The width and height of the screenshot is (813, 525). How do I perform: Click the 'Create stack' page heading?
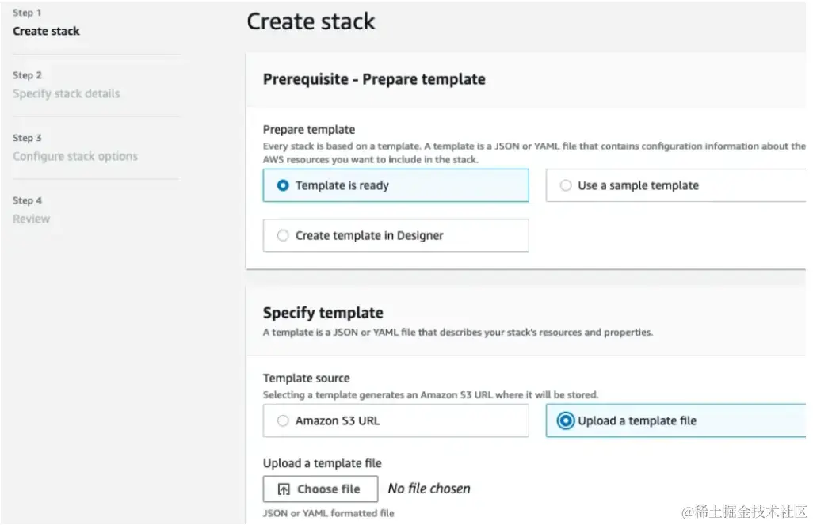[x=311, y=21]
